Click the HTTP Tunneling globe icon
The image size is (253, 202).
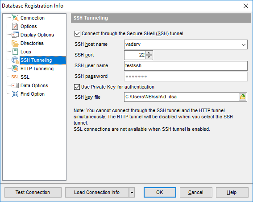[15, 69]
